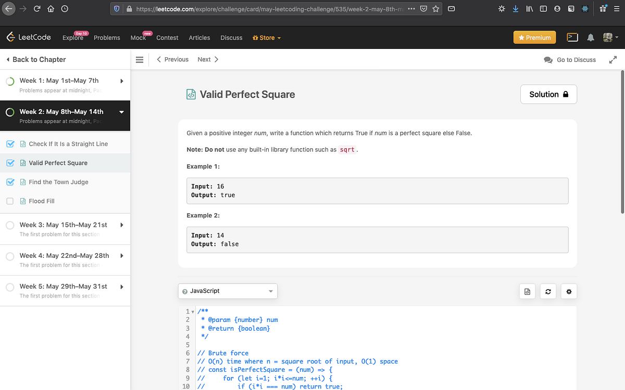Click the browser home icon

[51, 9]
